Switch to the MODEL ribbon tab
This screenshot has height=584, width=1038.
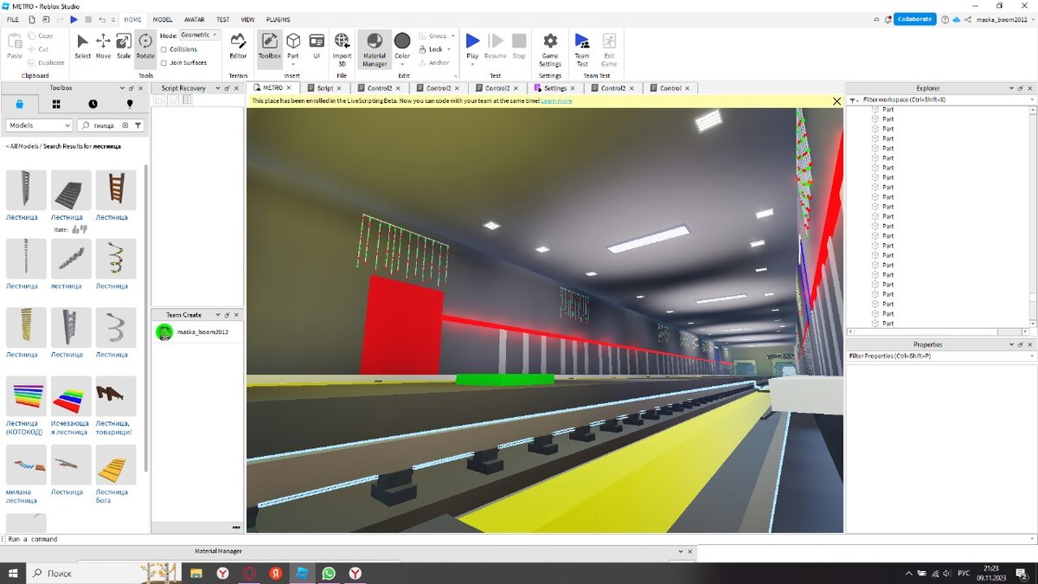[x=162, y=19]
